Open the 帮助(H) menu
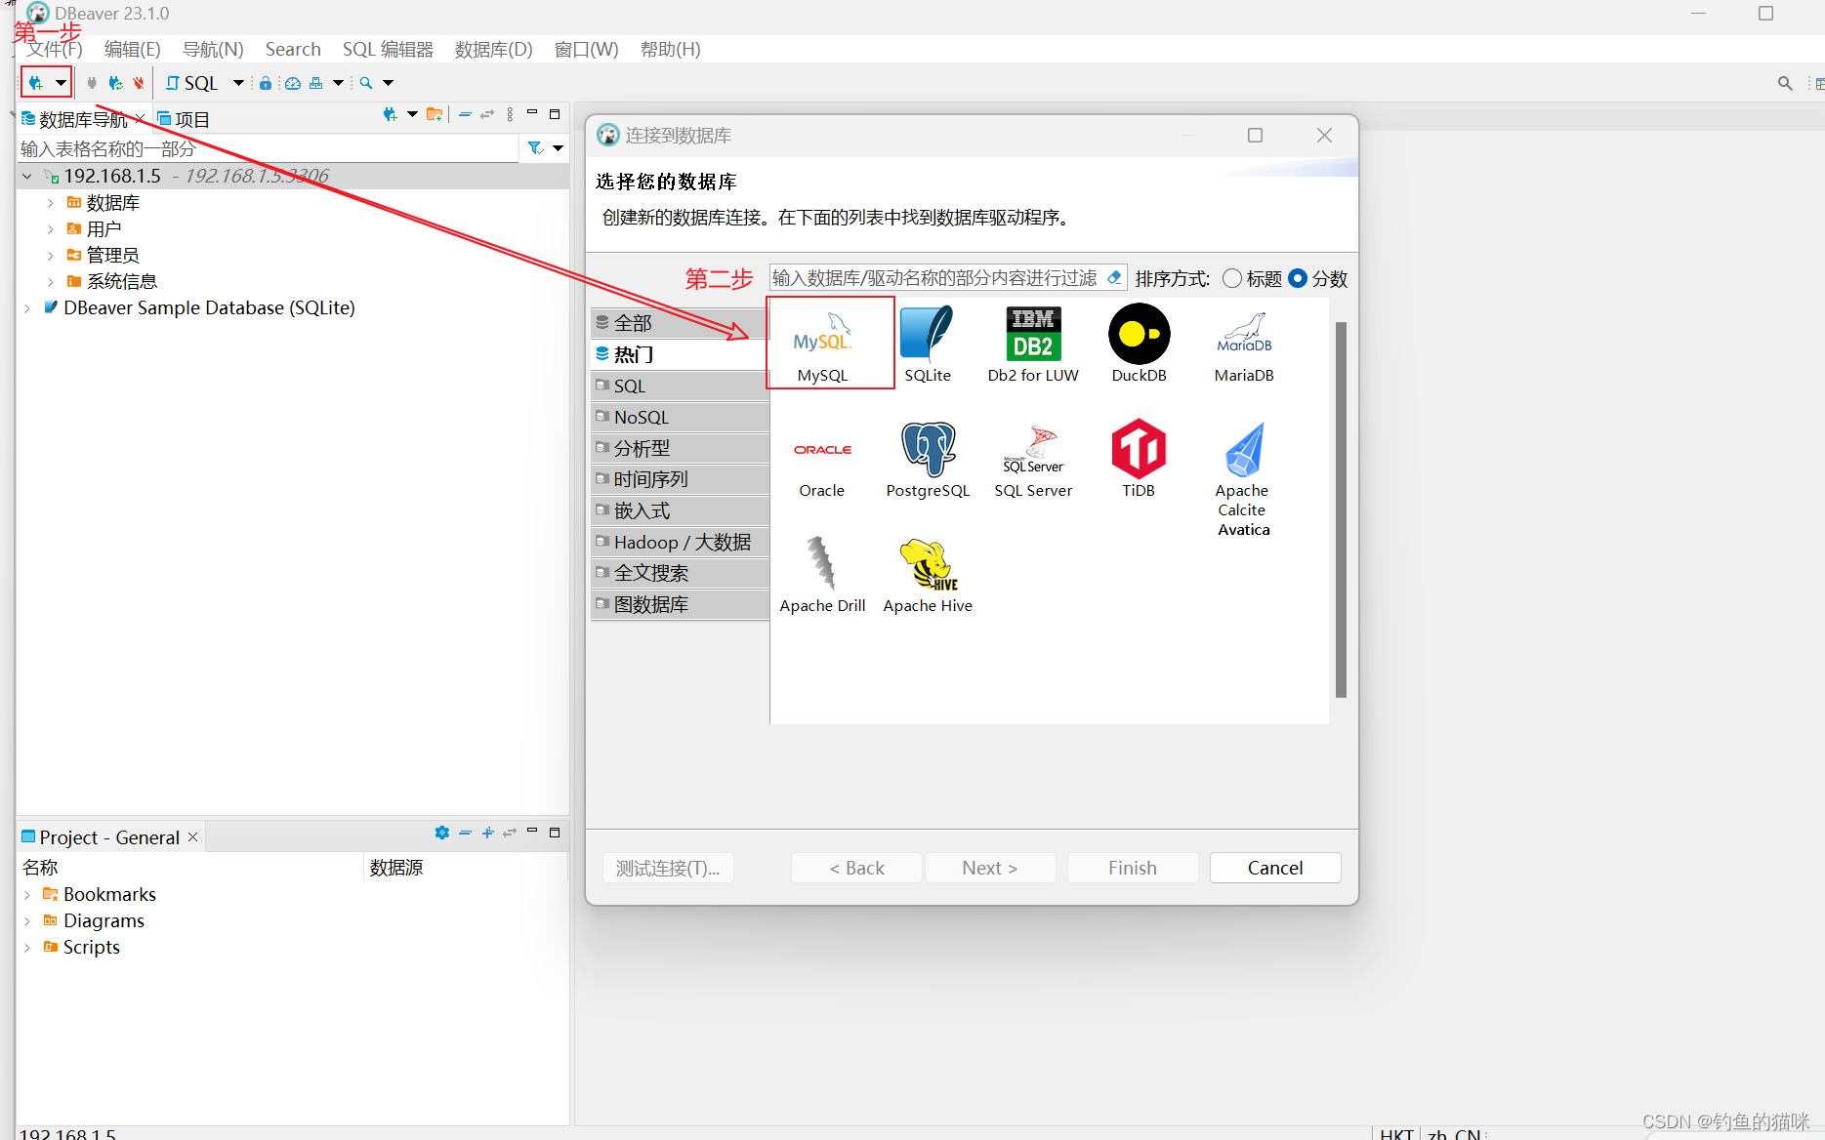 [670, 49]
